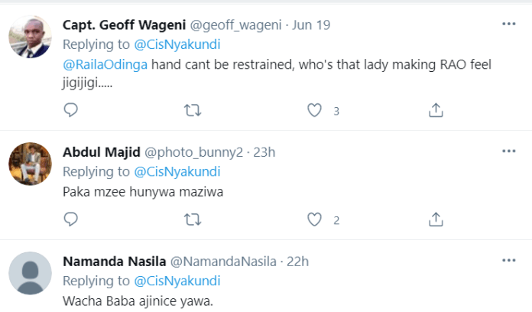Open the @RailaOdinga mention link

(105, 65)
